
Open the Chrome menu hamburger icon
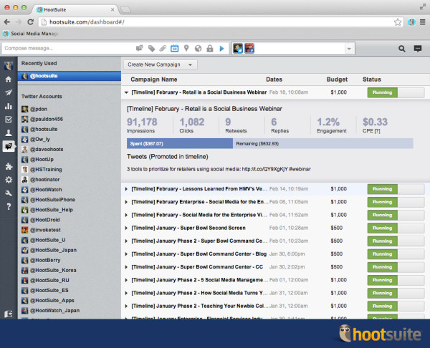423,22
